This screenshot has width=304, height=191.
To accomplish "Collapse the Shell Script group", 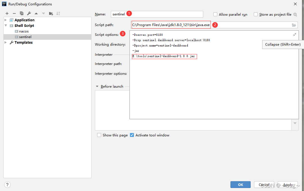I will (5, 25).
